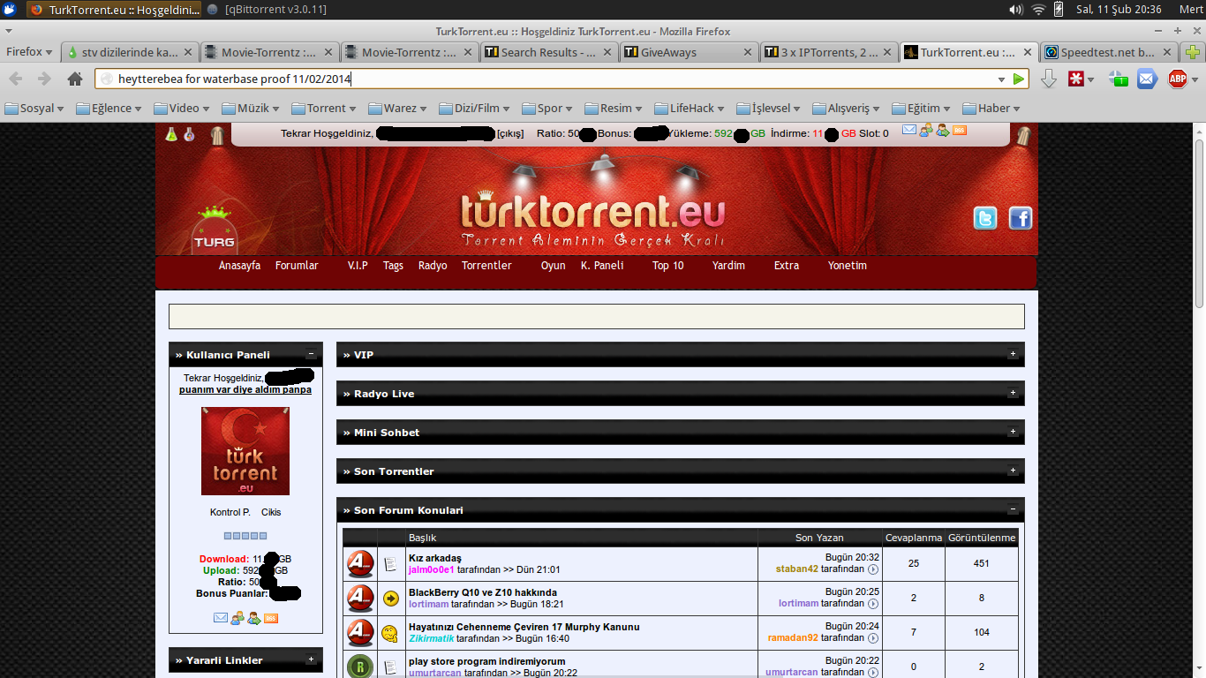Open the Dizi/Film bookmarks folder dropdown

click(475, 109)
